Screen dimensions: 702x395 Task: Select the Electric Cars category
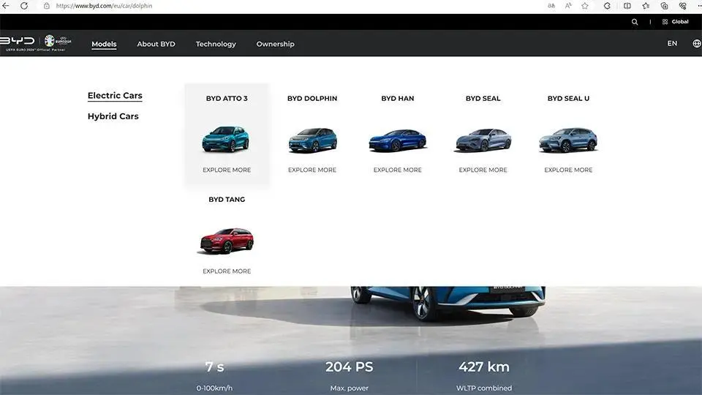115,95
